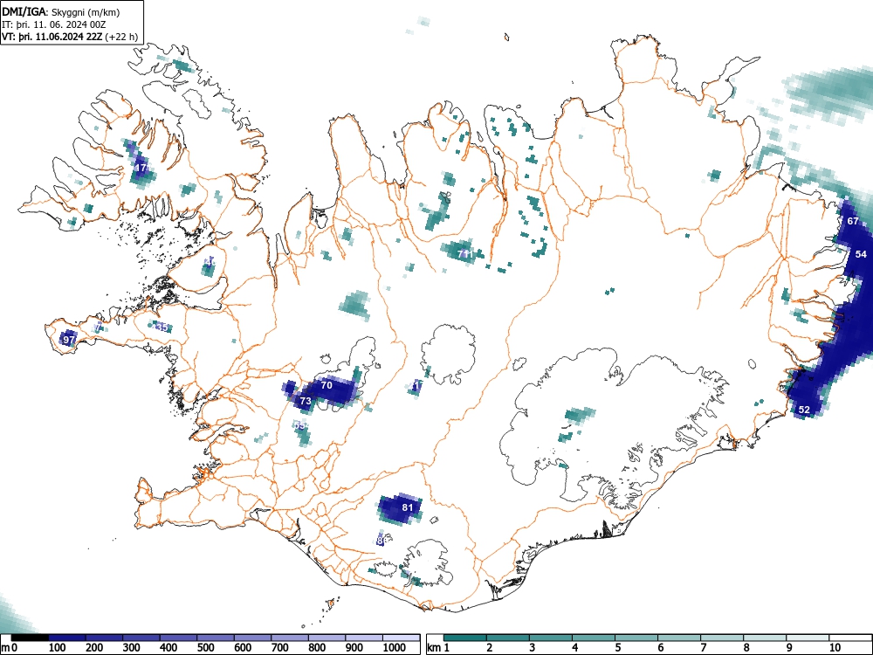
Task: Click the km legend swatch between 1 and 2
Action: [465, 638]
